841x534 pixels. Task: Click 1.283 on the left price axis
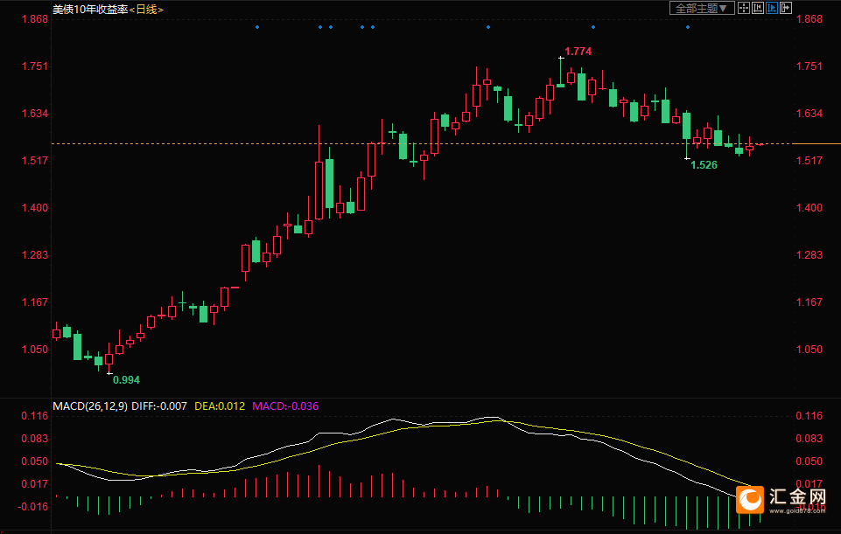tap(35, 255)
